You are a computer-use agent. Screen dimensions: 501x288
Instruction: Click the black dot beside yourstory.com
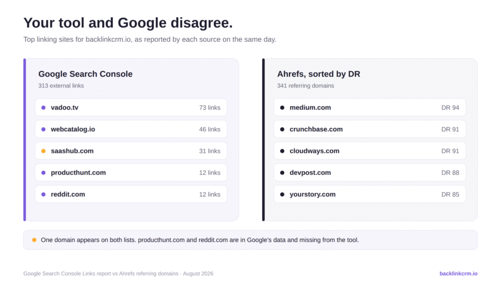pos(282,195)
